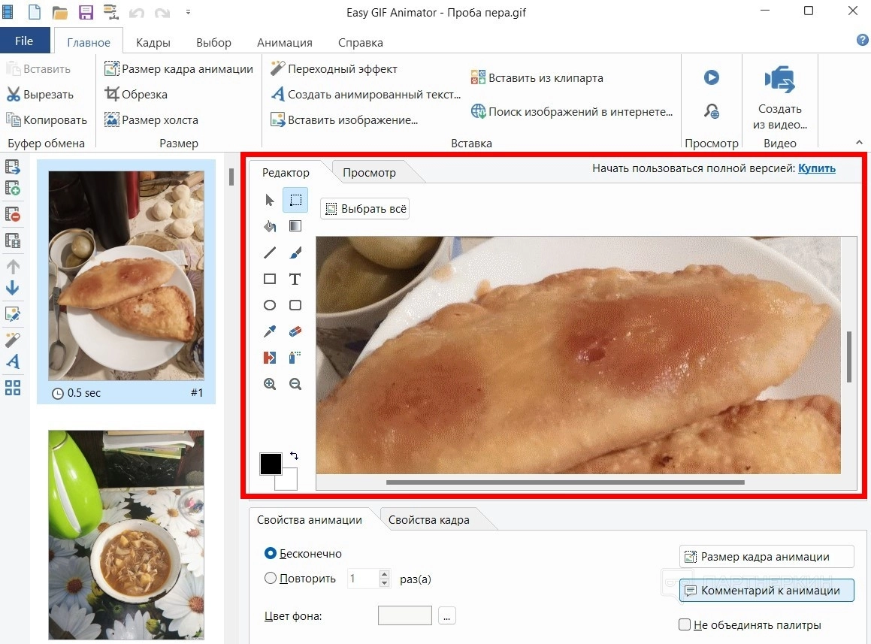The image size is (871, 644).
Task: Open the help question mark icon
Action: 862,39
